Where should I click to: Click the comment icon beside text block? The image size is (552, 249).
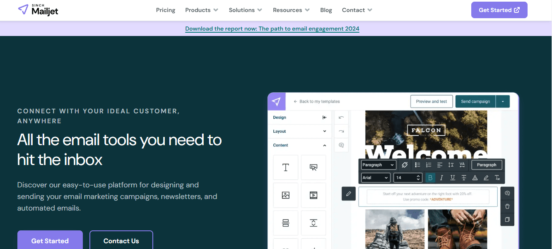[507, 194]
